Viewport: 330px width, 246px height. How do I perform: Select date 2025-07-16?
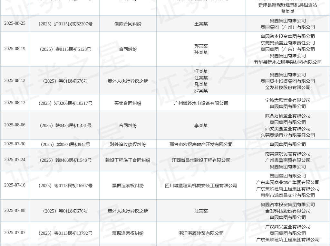15,185
